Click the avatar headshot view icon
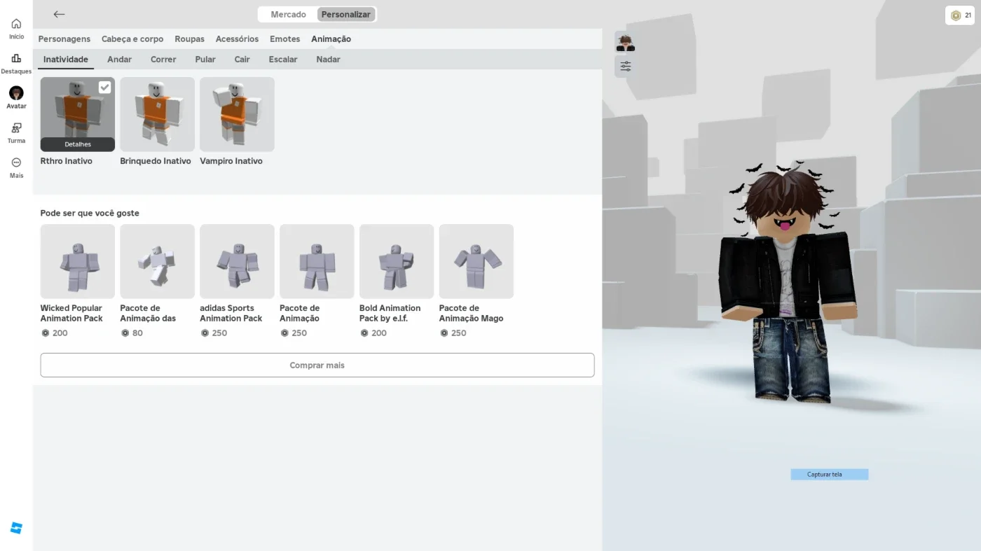This screenshot has height=551, width=981. [x=625, y=42]
